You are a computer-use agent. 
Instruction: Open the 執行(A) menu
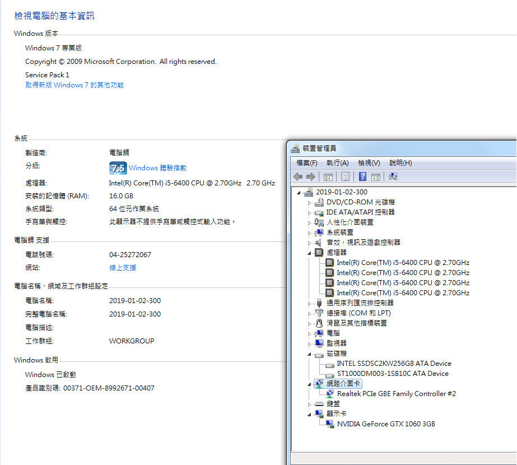(x=337, y=163)
